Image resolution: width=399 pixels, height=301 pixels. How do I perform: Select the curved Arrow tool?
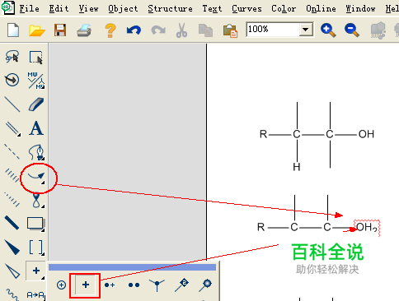tap(36, 178)
